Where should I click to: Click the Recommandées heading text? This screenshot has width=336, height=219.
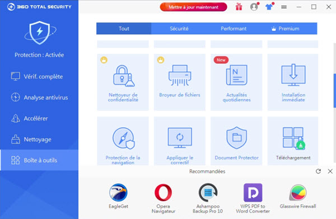coord(207,171)
